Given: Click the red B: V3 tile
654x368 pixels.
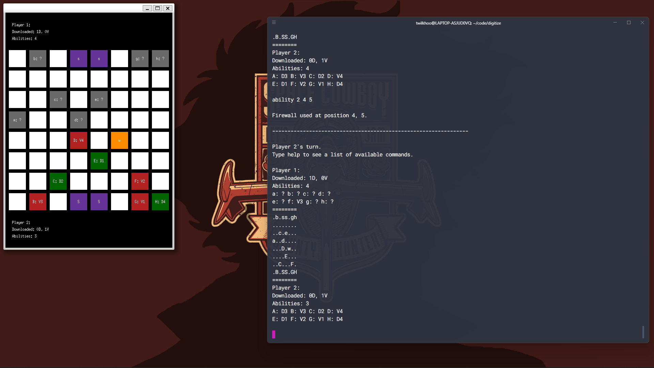Looking at the screenshot, I should pyautogui.click(x=38, y=201).
